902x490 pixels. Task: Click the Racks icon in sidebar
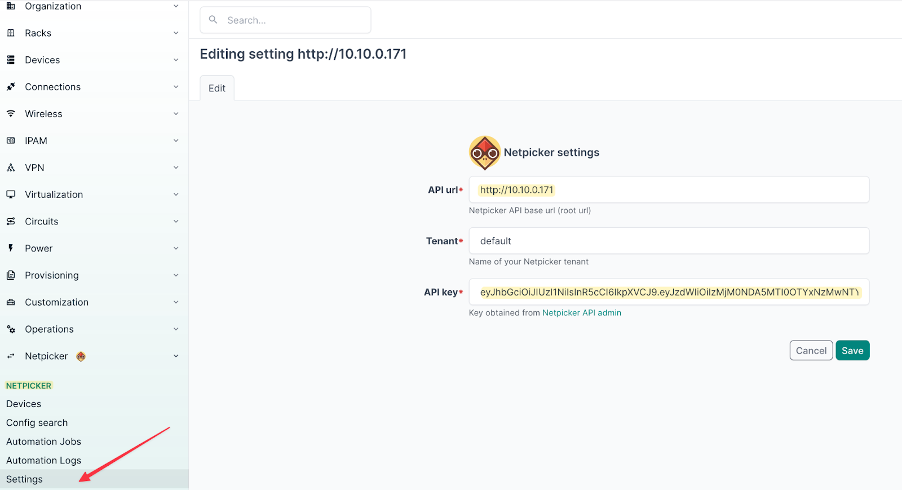(x=11, y=33)
